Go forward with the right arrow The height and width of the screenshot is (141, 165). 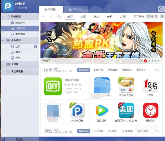51,17
